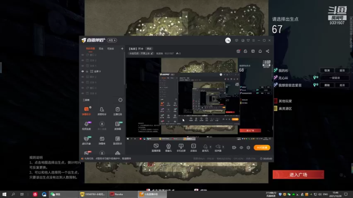Open taskbar search
Viewport: 353px width, 198px height.
click(13, 194)
